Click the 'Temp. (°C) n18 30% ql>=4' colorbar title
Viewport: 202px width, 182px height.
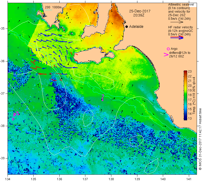click(194, 96)
